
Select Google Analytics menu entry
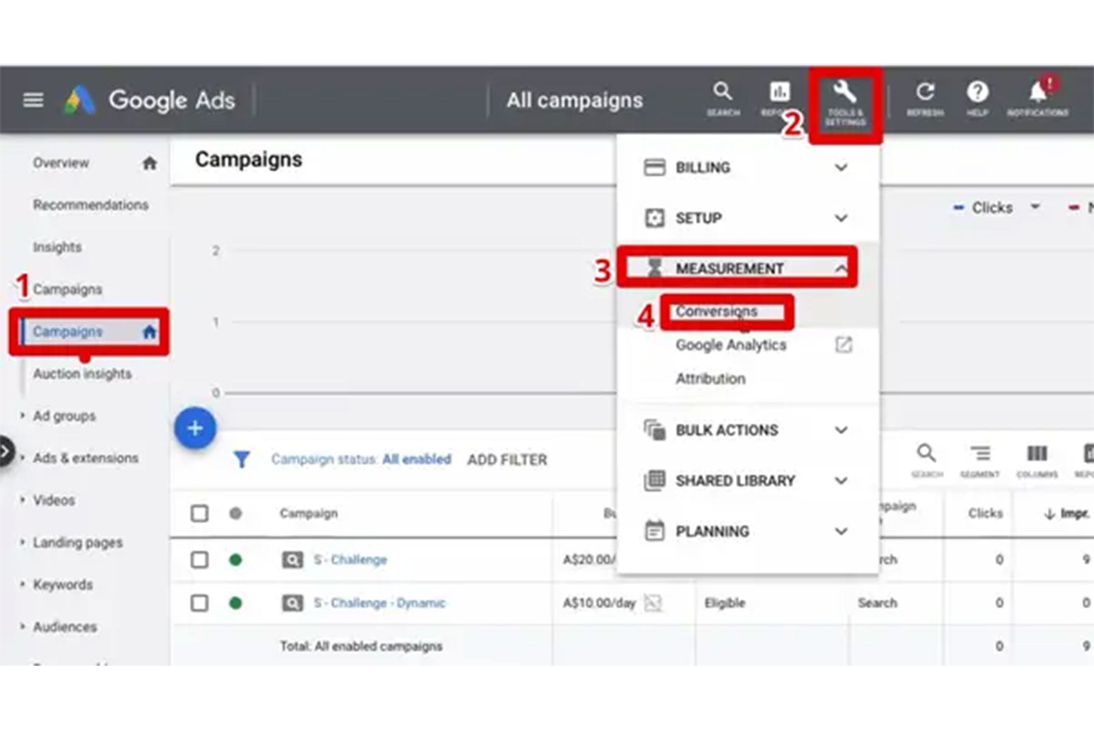tap(731, 344)
